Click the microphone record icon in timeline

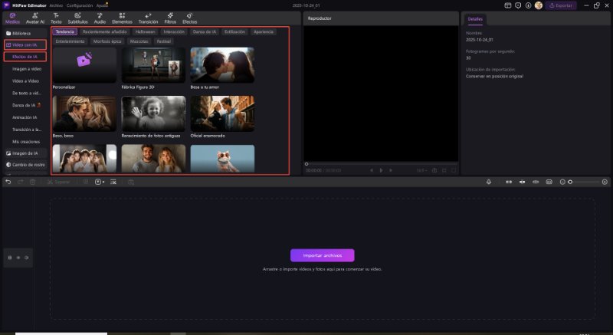[490, 182]
